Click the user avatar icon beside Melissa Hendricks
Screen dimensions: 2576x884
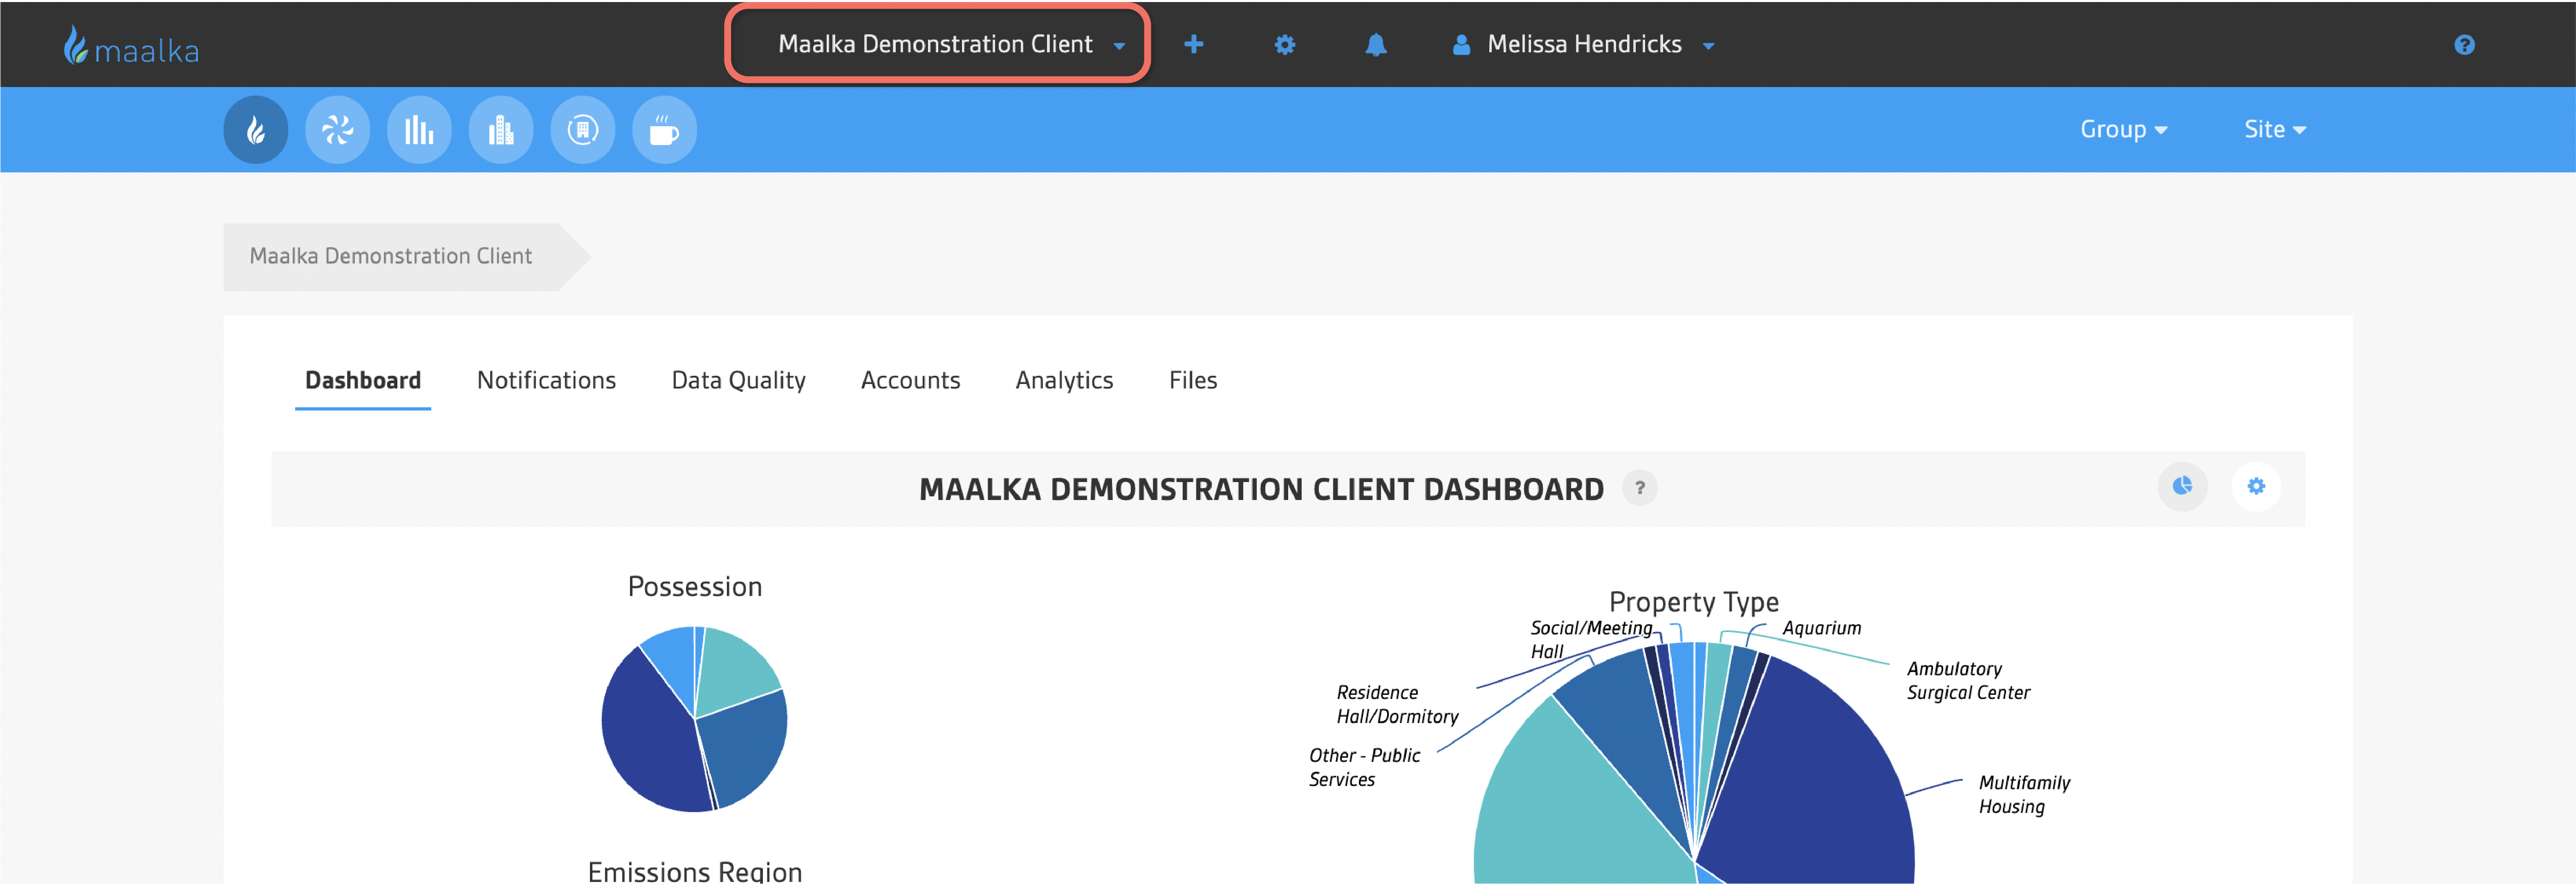point(1461,45)
